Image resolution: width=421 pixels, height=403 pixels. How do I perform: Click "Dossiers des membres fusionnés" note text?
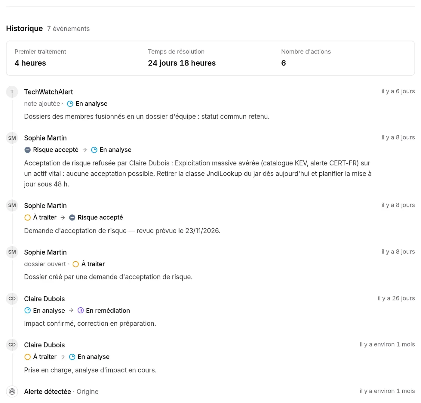(x=147, y=116)
